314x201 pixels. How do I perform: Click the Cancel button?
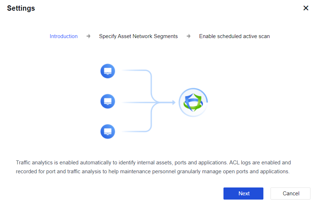[291, 194]
